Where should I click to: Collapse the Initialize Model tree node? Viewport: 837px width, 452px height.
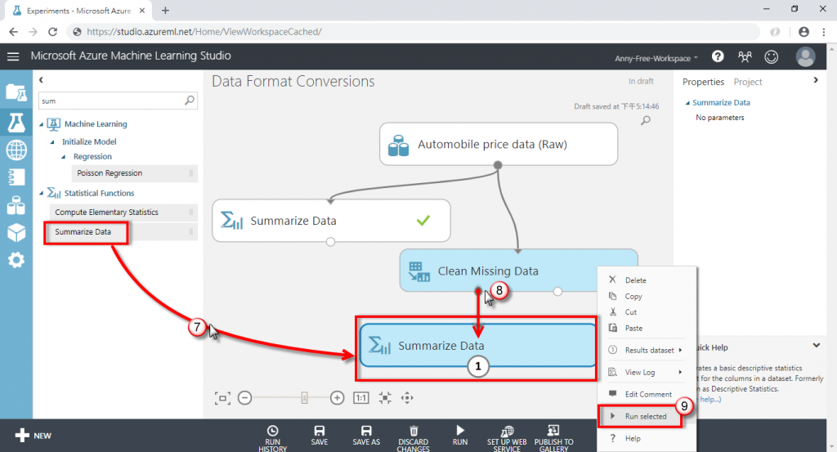(x=52, y=142)
